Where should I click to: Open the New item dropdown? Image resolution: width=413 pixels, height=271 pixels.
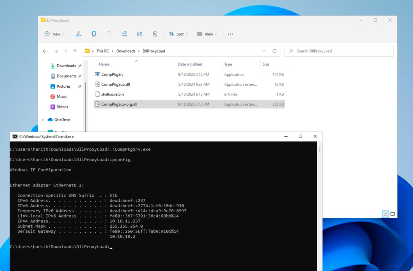pyautogui.click(x=55, y=34)
